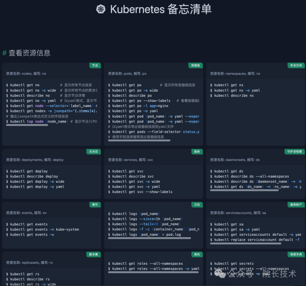Click the daemonsets card horizontal scrollbar

pos(244,190)
